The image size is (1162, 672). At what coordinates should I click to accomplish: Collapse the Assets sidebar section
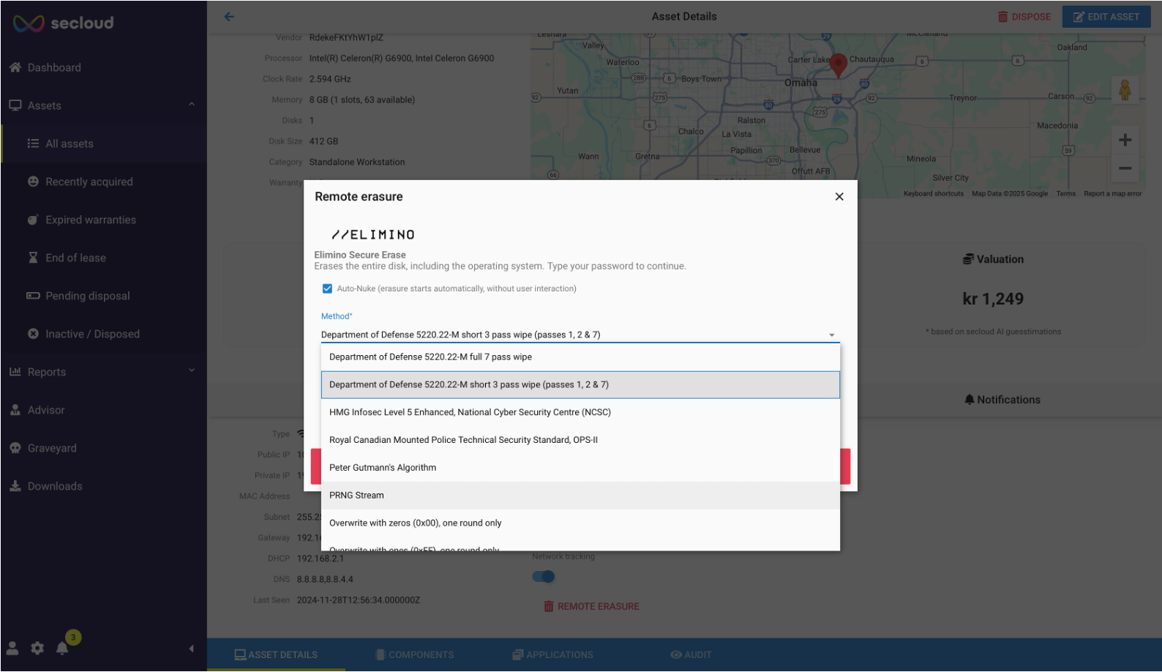pyautogui.click(x=192, y=105)
